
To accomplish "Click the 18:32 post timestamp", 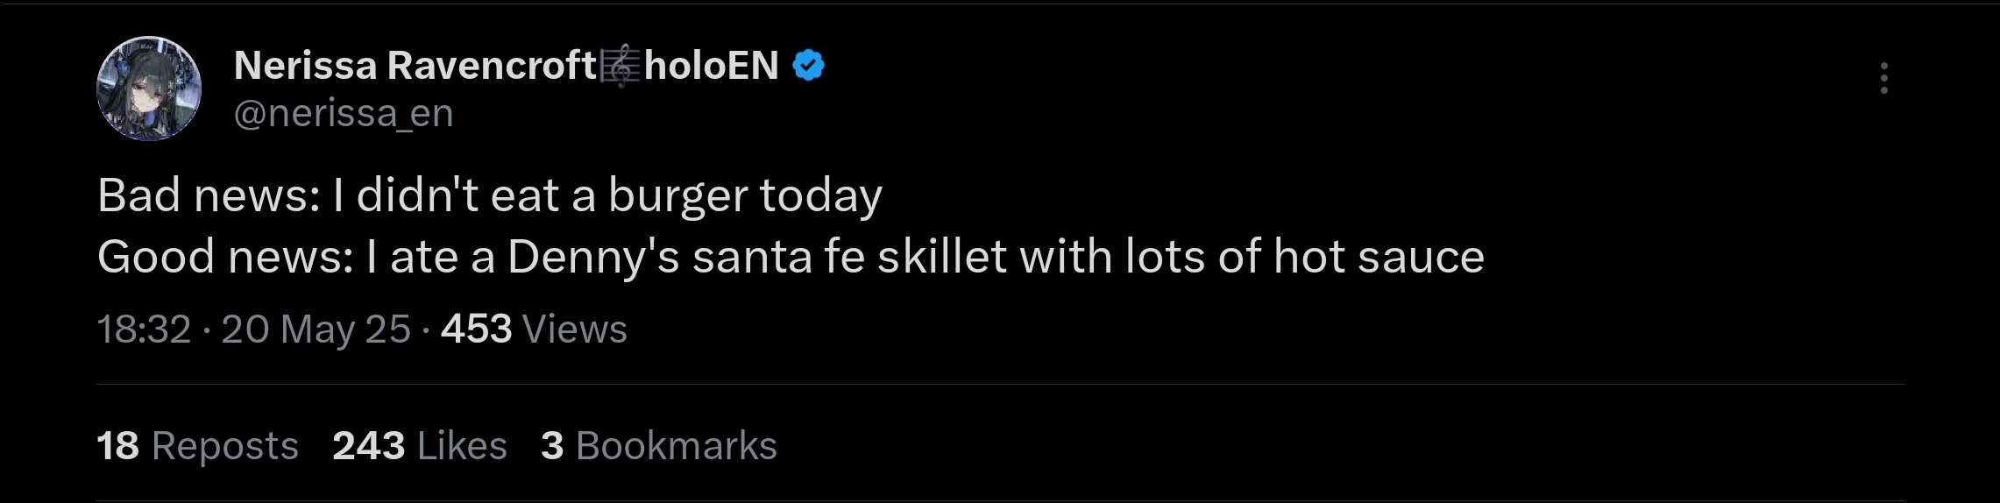I will click(x=144, y=329).
